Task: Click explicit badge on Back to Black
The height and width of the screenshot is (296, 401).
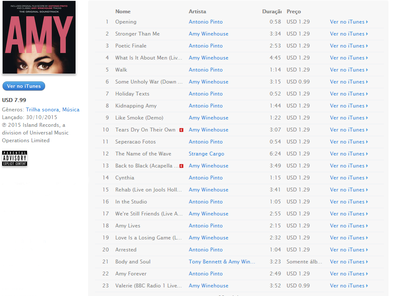Action: point(181,166)
